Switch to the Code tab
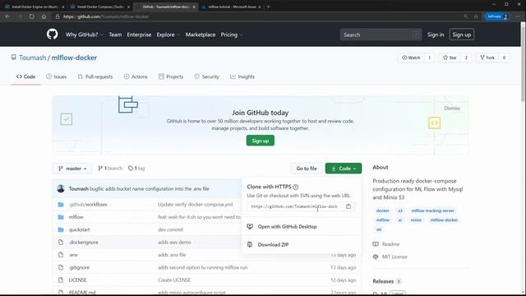526x296 pixels. click(25, 76)
